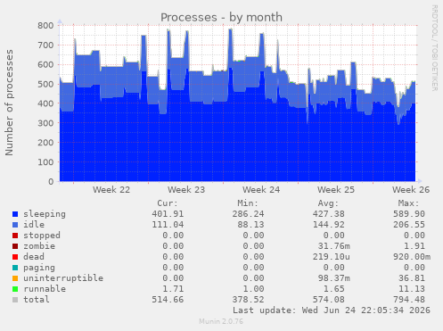443x331 pixels.
Task: Click idle average value 144.92
Action: [329, 225]
